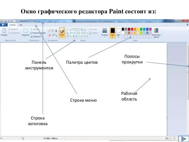Click the Изменить размер (Resize) button

[38, 33]
